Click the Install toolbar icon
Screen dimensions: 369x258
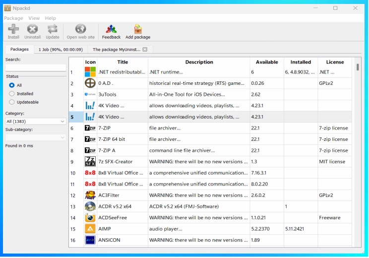click(13, 29)
